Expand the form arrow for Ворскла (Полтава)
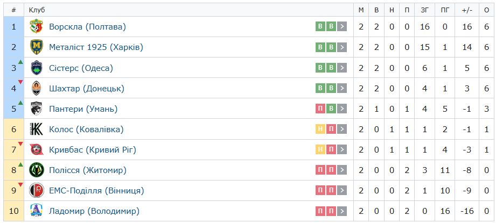Screen dimensions: 496x223 [341, 26]
